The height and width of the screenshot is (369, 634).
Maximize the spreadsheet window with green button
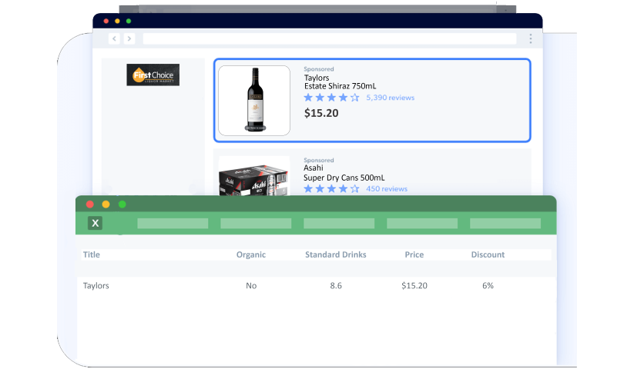coord(122,204)
